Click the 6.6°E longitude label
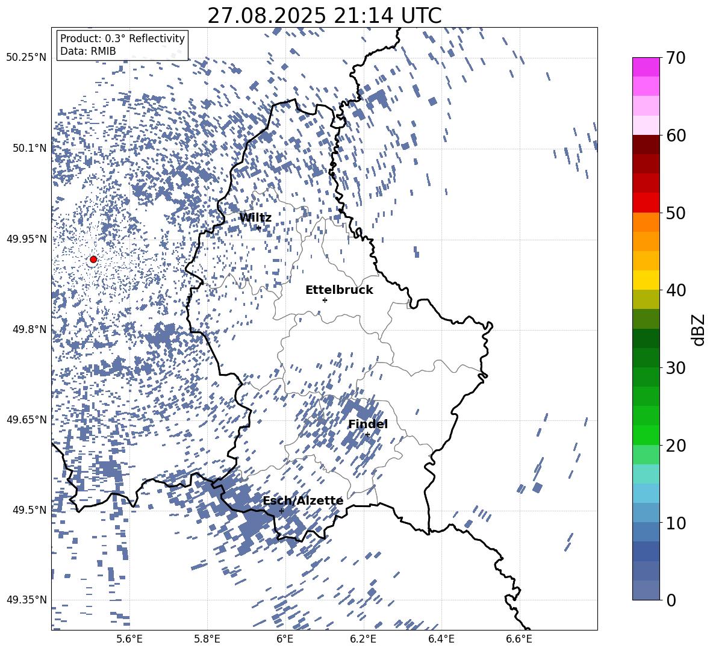The width and height of the screenshot is (713, 651). [519, 639]
